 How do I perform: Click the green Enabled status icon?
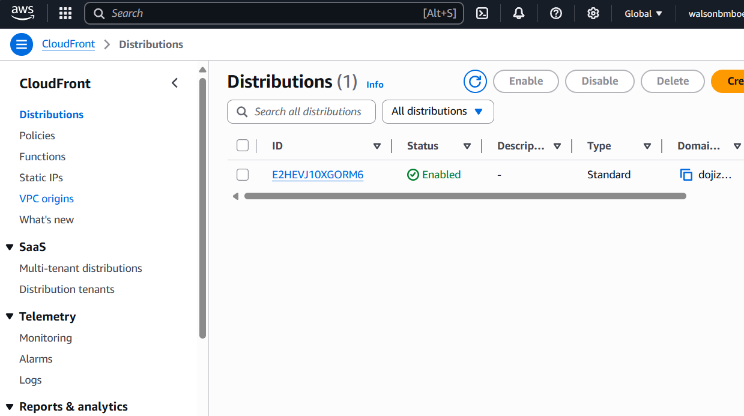[x=413, y=175]
